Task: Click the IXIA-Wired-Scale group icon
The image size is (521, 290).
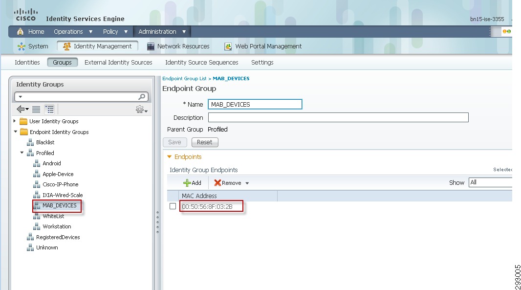Action: click(37, 195)
